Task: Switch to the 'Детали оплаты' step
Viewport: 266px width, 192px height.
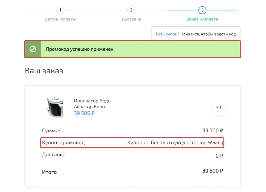Action: [60, 19]
